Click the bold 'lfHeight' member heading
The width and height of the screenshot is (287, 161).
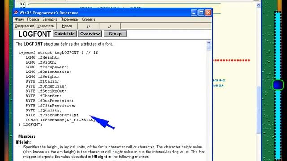(23, 142)
